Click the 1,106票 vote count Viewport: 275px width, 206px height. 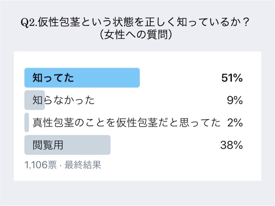[41, 165]
